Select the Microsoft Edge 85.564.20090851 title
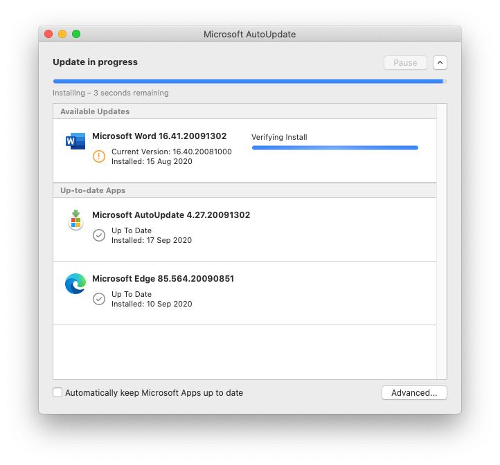The height and width of the screenshot is (465, 500). 163,279
